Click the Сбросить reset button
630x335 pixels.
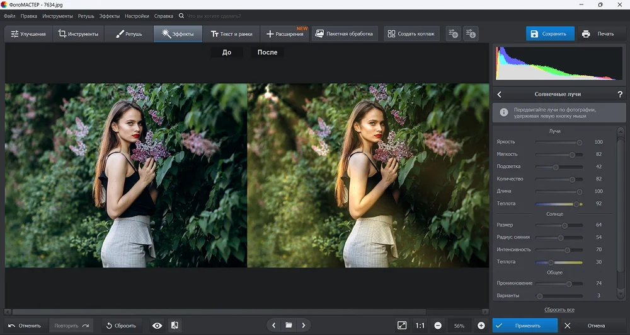pyautogui.click(x=121, y=326)
